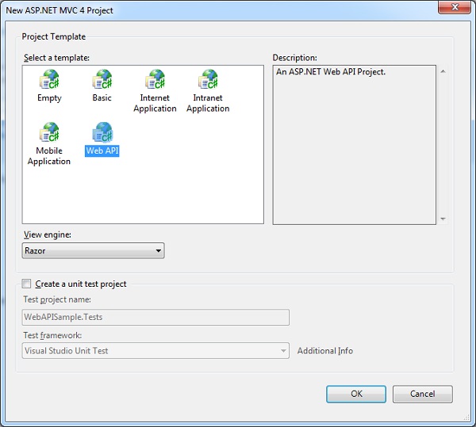Click the description scrollbar down arrow
This screenshot has height=427, width=476.
tap(443, 219)
